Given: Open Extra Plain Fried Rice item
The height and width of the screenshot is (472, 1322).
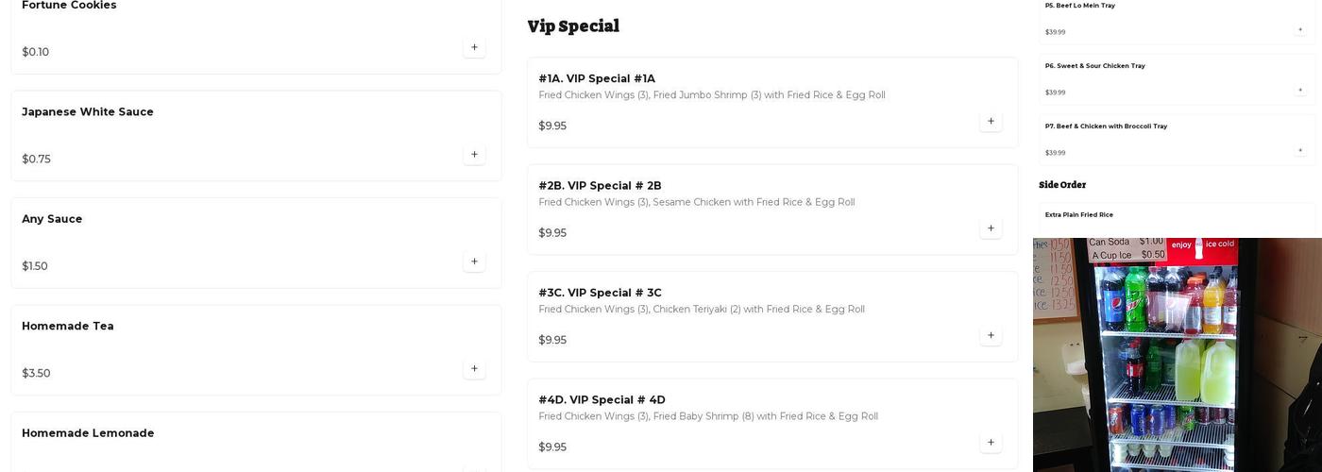Looking at the screenshot, I should pos(1078,215).
